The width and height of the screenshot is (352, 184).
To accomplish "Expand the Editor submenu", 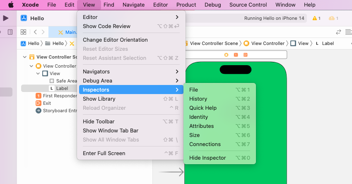I will (x=131, y=17).
